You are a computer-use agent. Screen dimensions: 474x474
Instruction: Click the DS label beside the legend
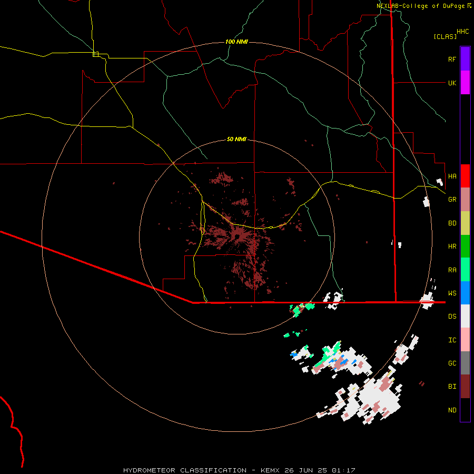coord(452,317)
